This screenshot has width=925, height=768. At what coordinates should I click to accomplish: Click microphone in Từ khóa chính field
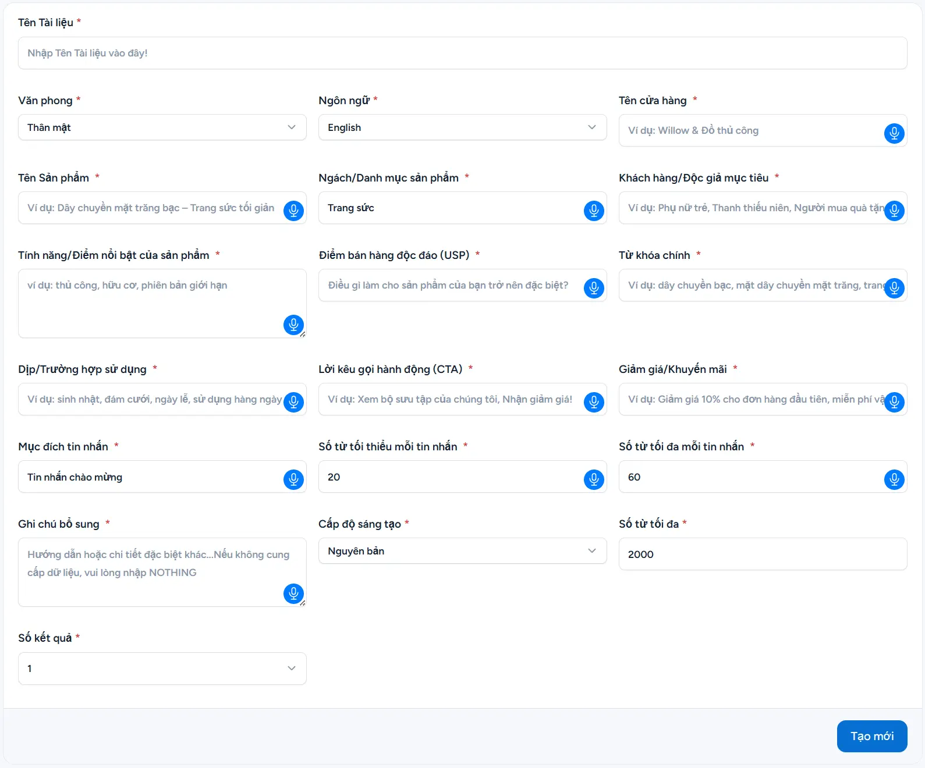pyautogui.click(x=894, y=287)
